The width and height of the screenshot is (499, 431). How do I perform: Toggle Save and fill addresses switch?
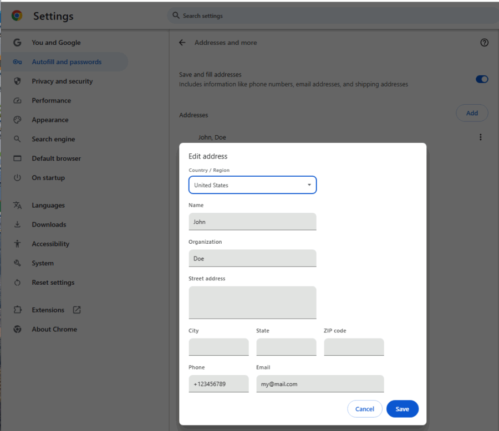pos(481,79)
